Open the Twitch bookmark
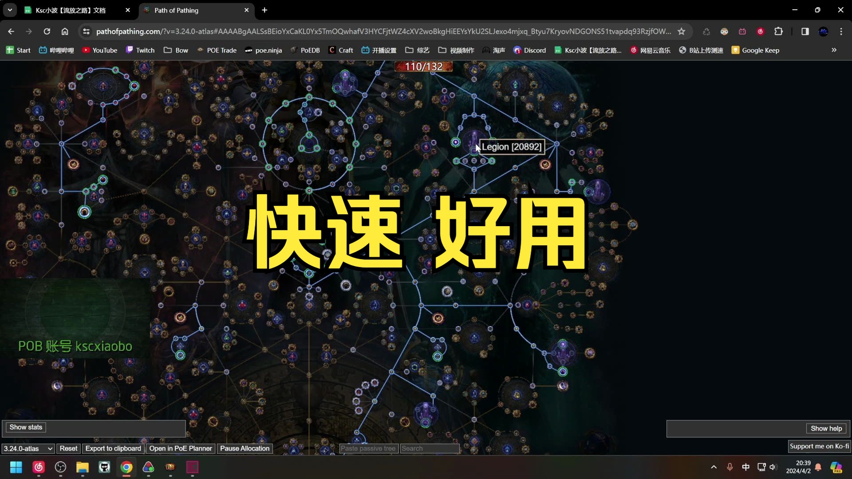This screenshot has width=852, height=479. [x=140, y=50]
